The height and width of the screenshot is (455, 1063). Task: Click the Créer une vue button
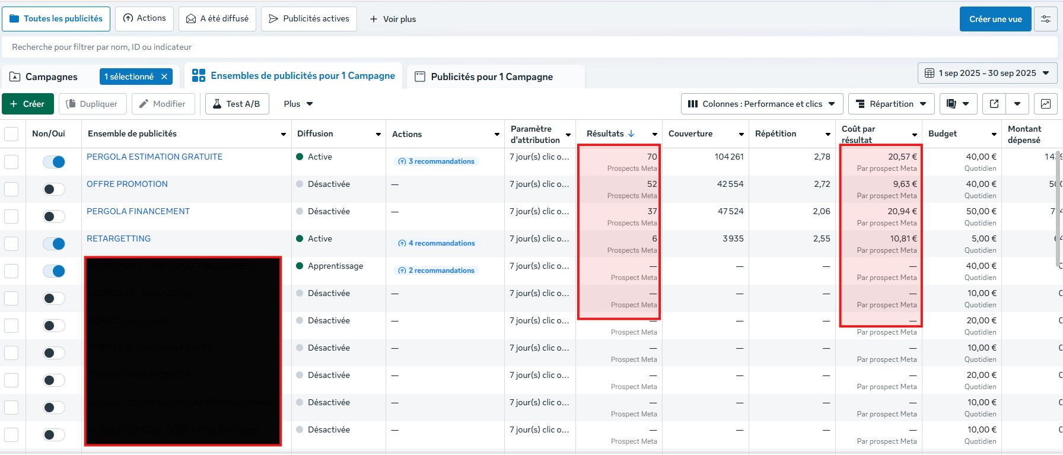coord(995,19)
